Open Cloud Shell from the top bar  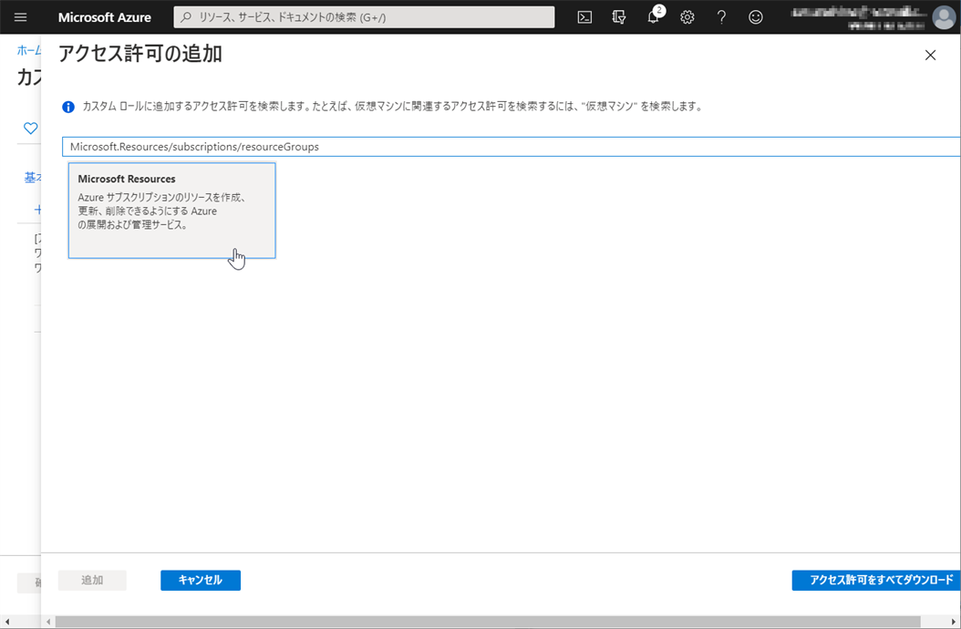point(584,17)
